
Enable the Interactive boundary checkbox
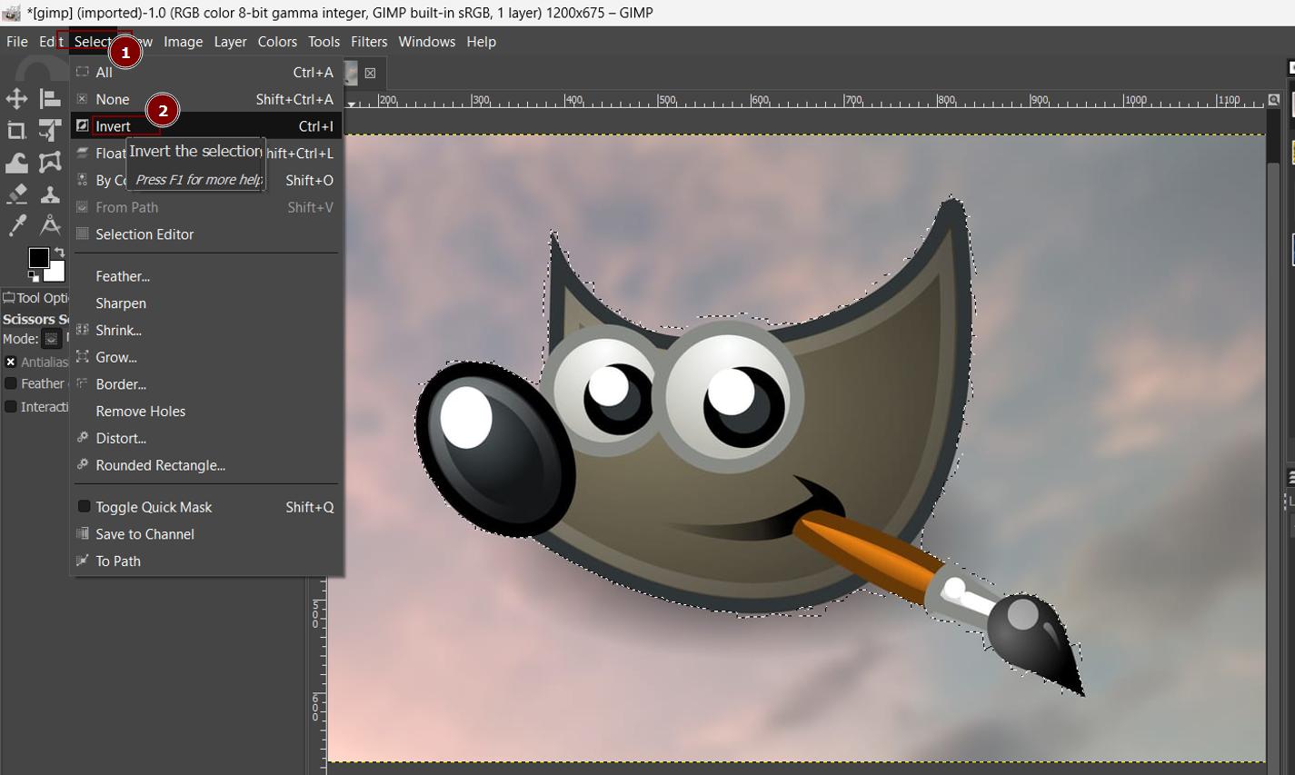pyautogui.click(x=11, y=406)
